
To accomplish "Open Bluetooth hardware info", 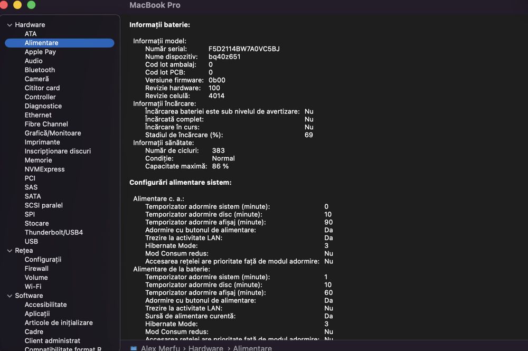I will (x=40, y=70).
